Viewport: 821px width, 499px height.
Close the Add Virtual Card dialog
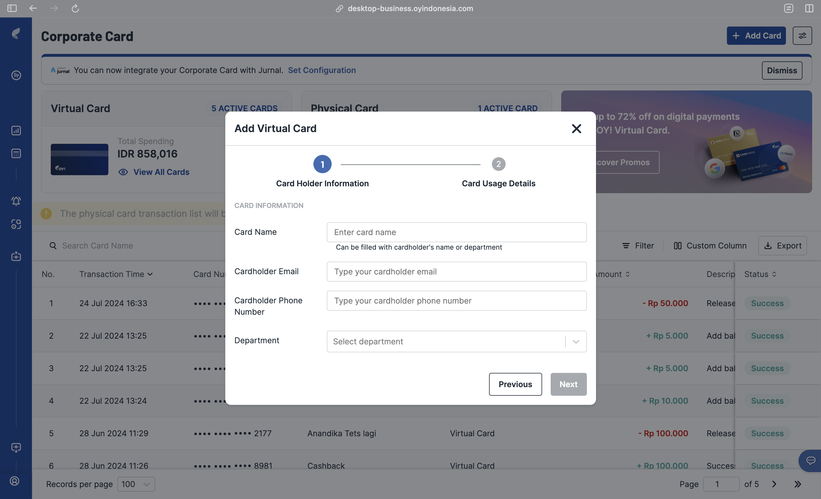(576, 129)
